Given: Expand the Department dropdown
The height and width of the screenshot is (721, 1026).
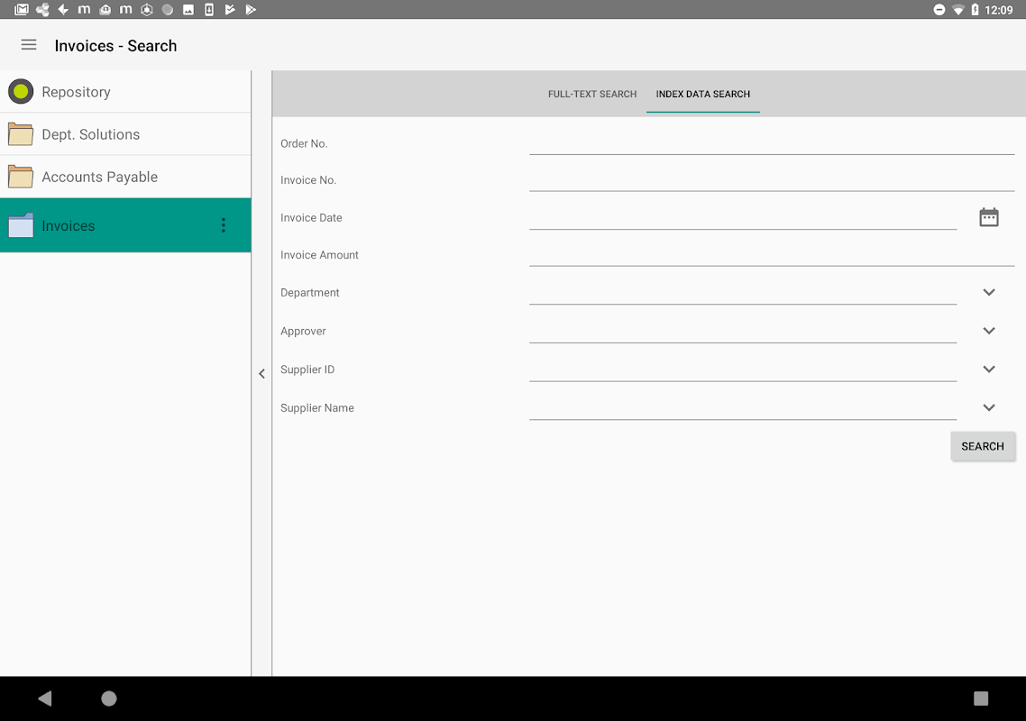Looking at the screenshot, I should point(989,293).
